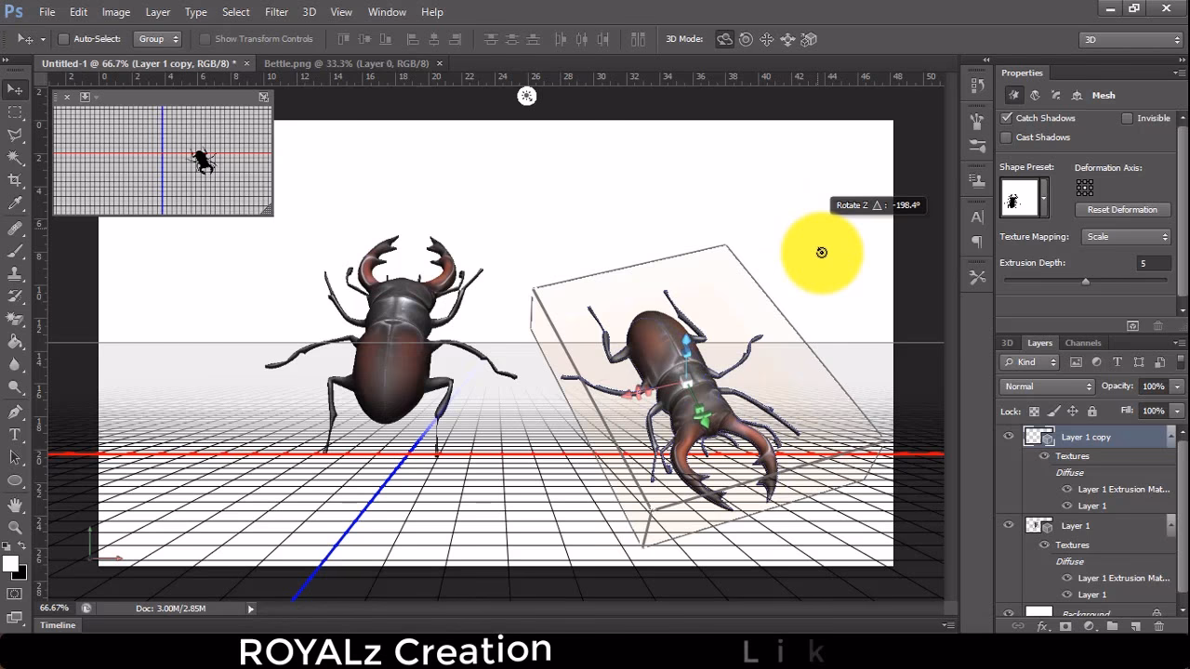The image size is (1190, 669).
Task: Hide the Layer 1 copy layer
Action: tap(1009, 437)
